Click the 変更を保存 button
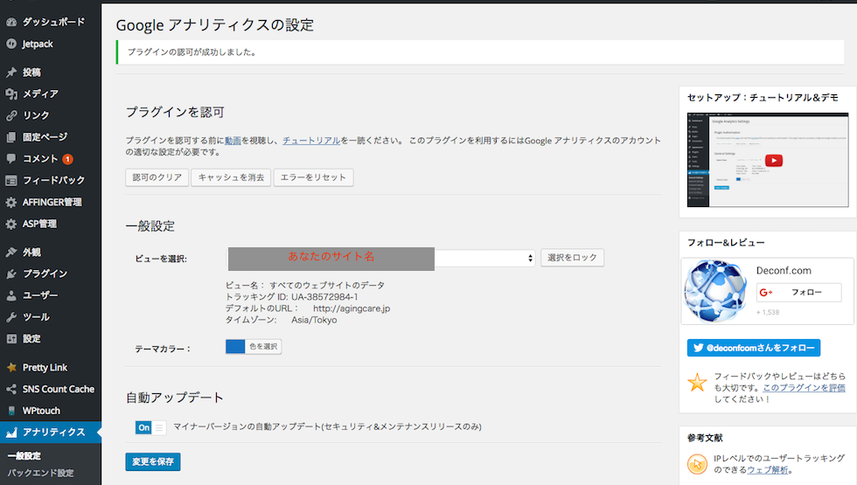857x485 pixels. [x=153, y=461]
